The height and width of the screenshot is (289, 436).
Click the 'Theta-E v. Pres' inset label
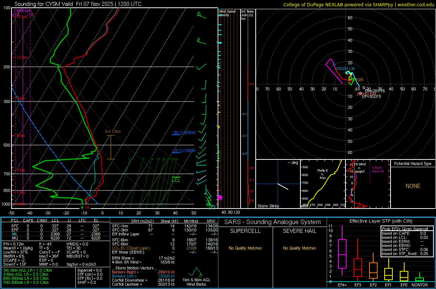tap(323, 174)
